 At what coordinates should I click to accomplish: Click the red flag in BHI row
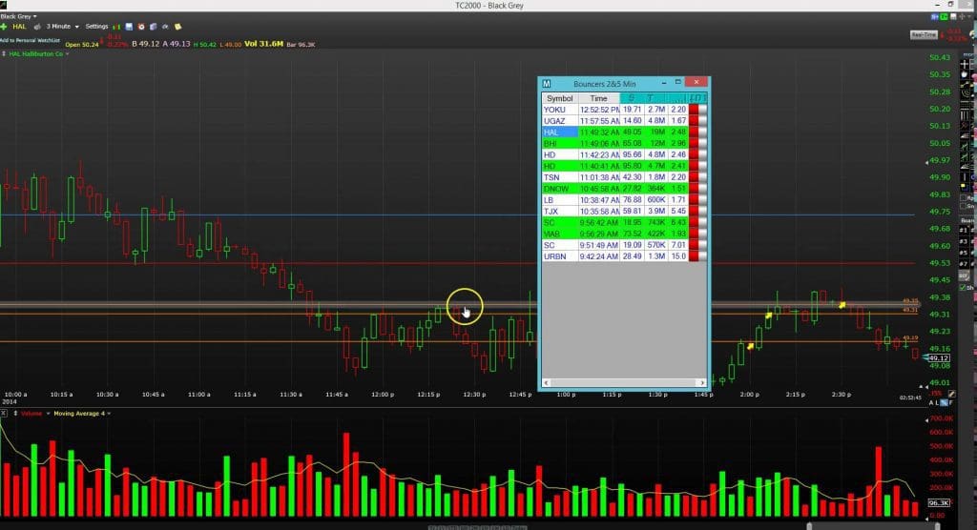(694, 143)
